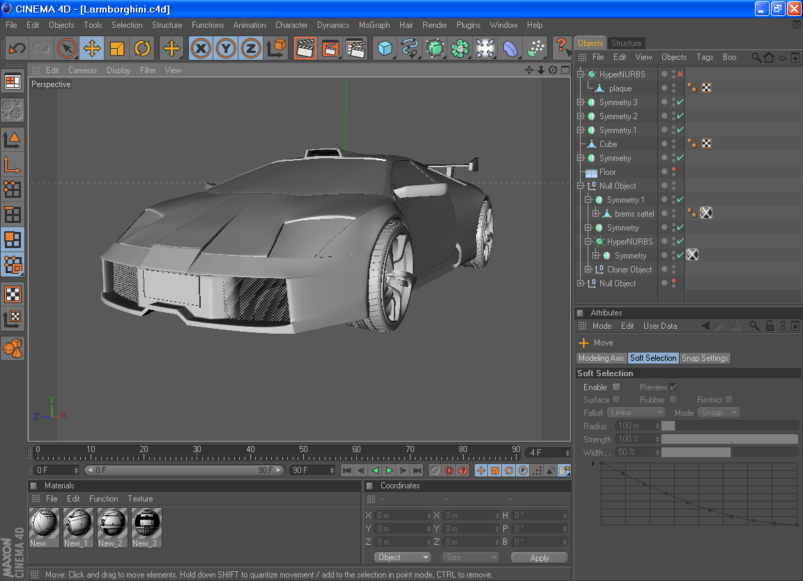
Task: Open Snap Settings tab
Action: (x=705, y=358)
